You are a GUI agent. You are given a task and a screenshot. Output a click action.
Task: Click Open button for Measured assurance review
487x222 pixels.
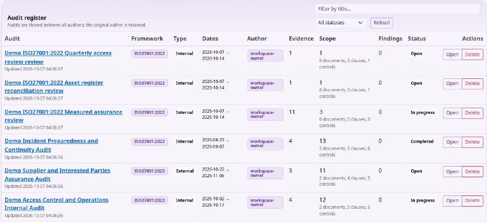452,113
